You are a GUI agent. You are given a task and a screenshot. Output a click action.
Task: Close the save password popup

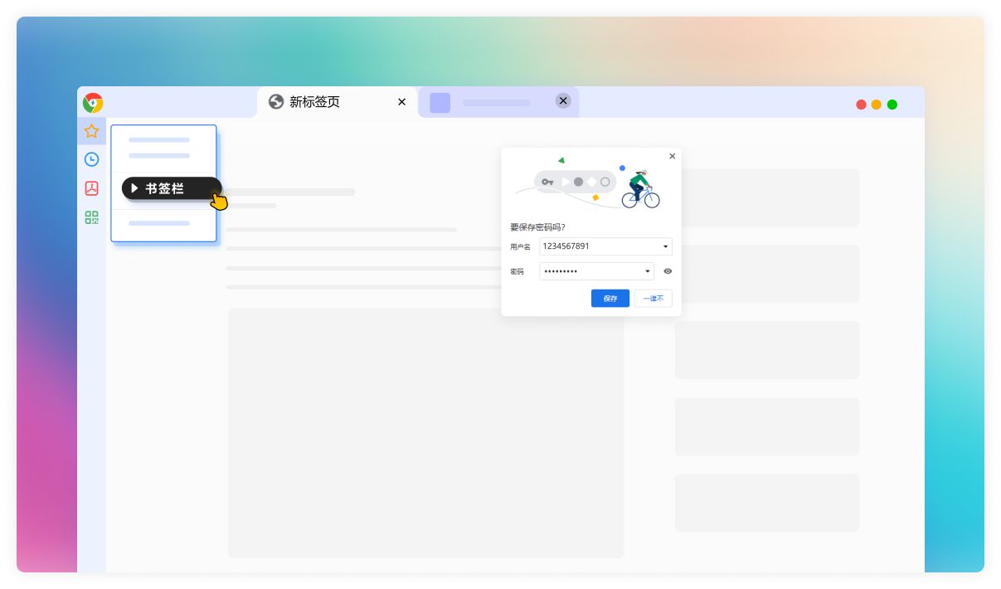point(672,156)
